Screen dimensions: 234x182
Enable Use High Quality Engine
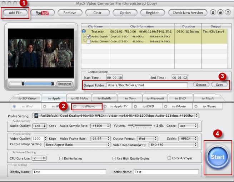point(114,158)
